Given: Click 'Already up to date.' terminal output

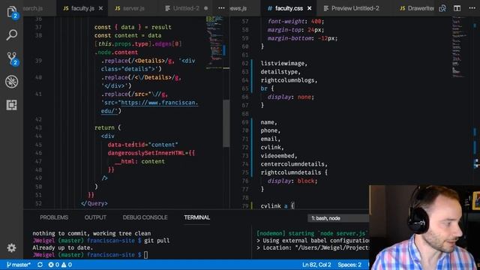Looking at the screenshot, I should 62,247.
